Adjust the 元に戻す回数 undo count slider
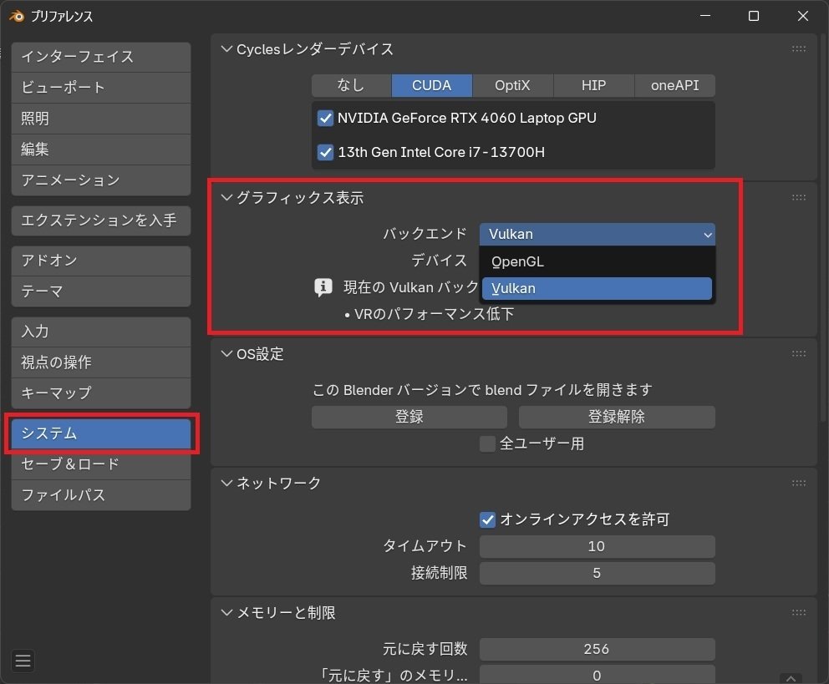The height and width of the screenshot is (684, 829). pyautogui.click(x=597, y=649)
